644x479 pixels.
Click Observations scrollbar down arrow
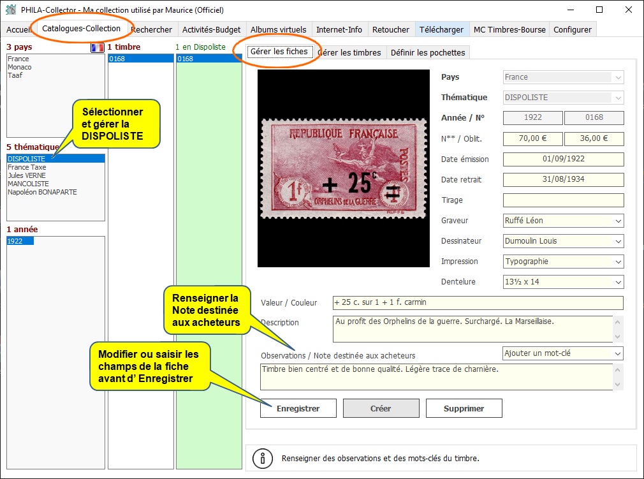[618, 385]
